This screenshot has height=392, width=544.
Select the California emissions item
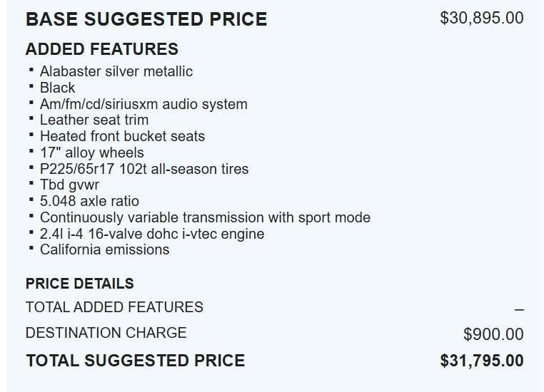coord(104,249)
